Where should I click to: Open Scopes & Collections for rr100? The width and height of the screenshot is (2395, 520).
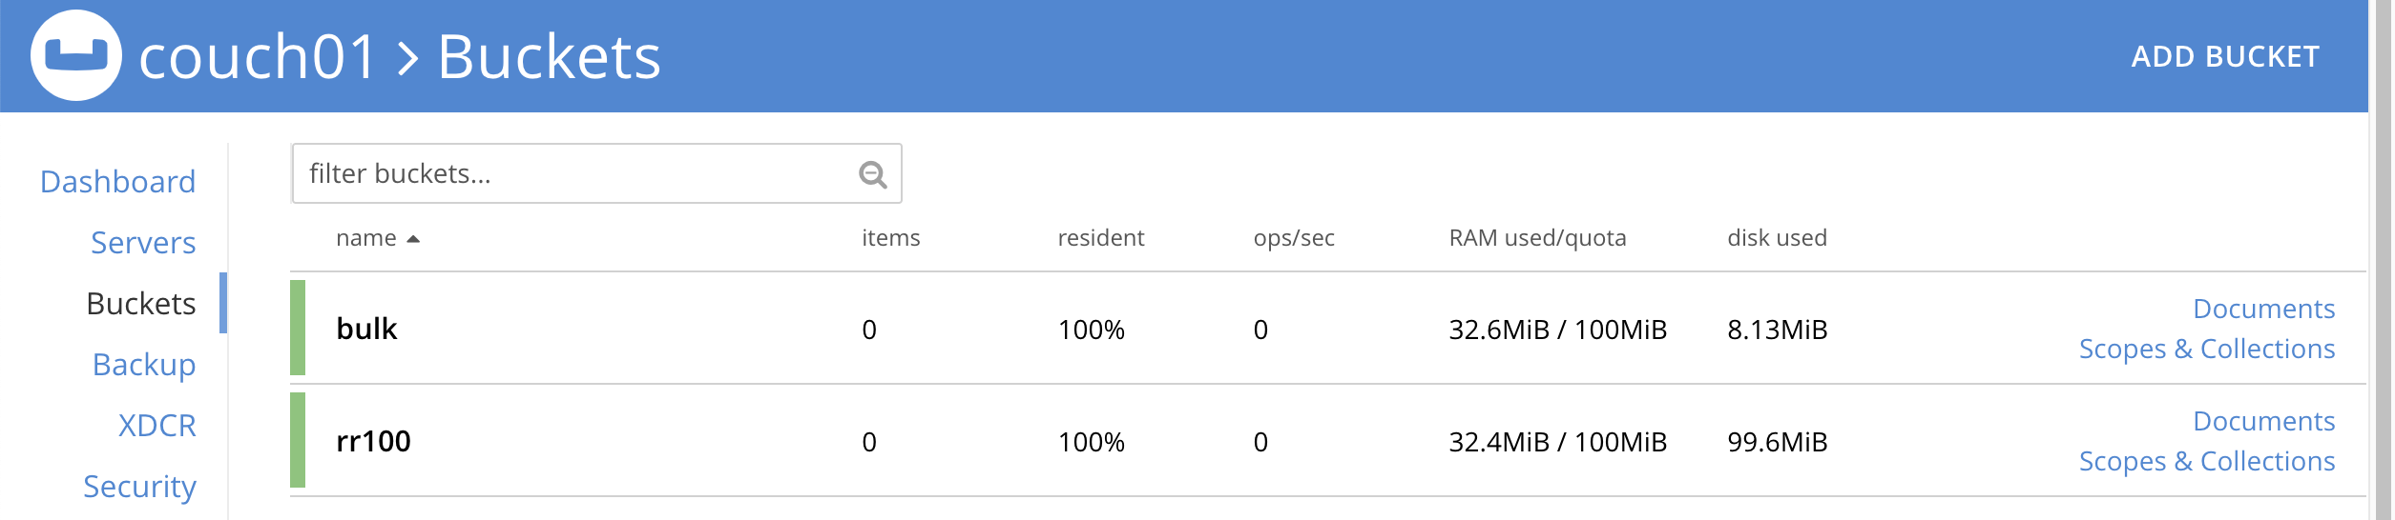2206,461
